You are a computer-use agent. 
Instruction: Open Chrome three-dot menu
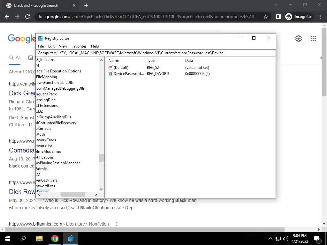(320, 17)
